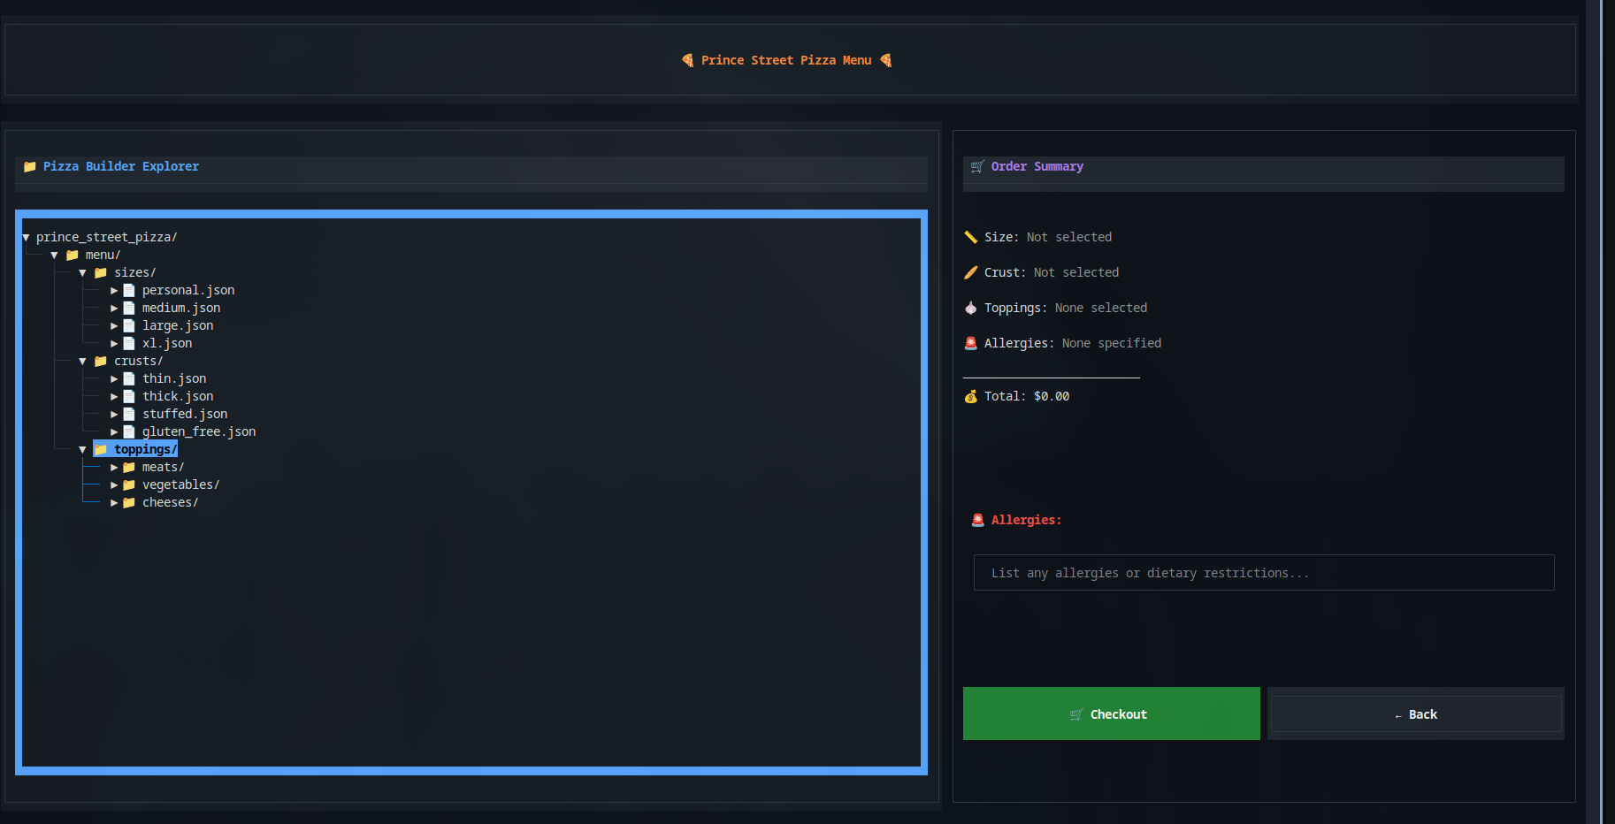Expand the large.json node arrow
The height and width of the screenshot is (824, 1615).
click(x=114, y=326)
